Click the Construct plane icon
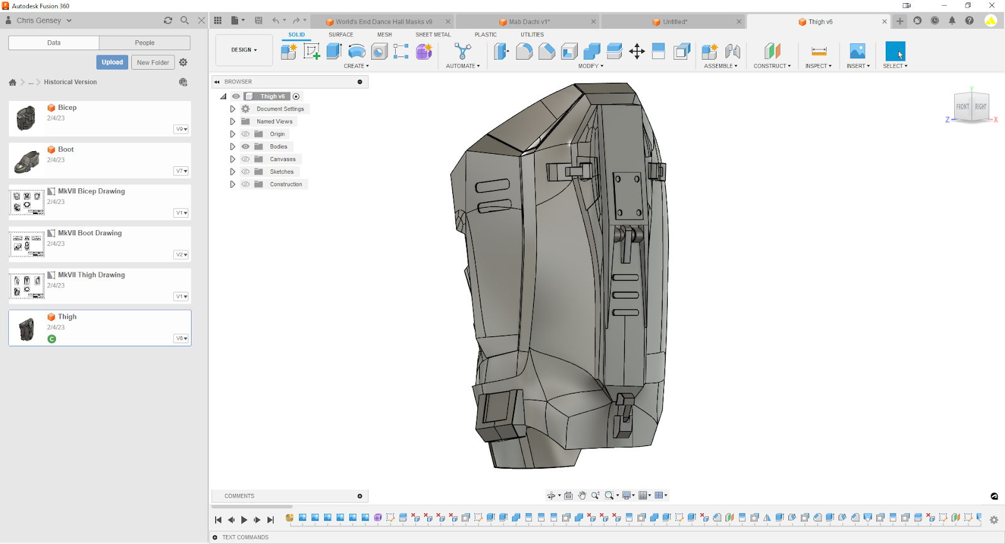This screenshot has height=544, width=1005. point(772,51)
